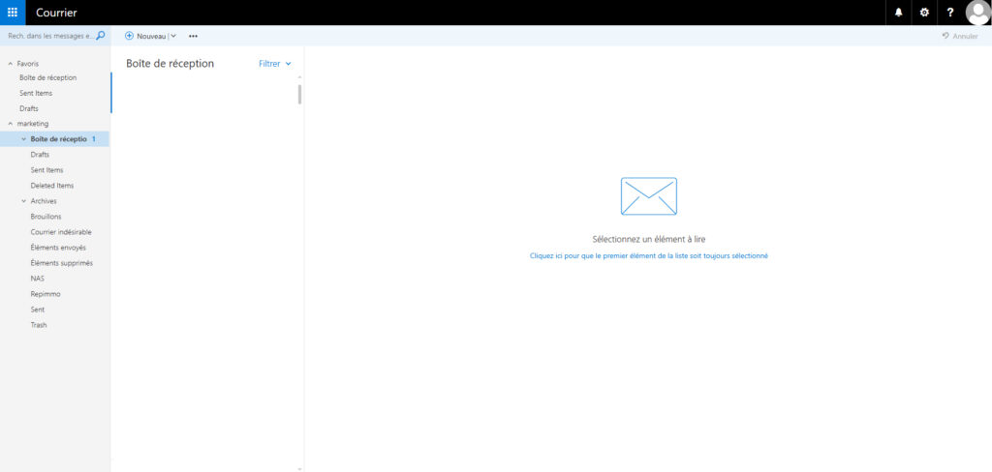The height and width of the screenshot is (472, 992).
Task: Click the always-select-first-item link
Action: click(648, 256)
